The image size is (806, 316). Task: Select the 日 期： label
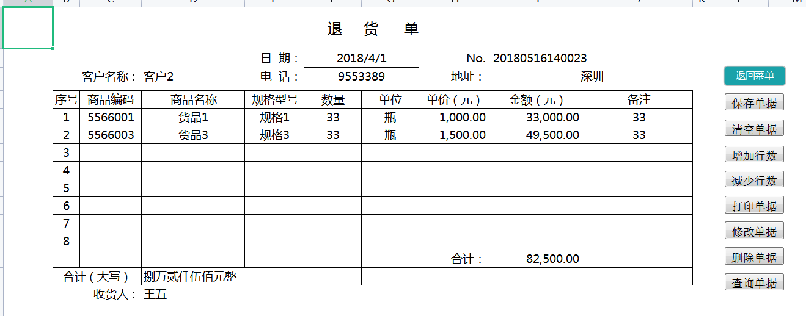tap(280, 59)
